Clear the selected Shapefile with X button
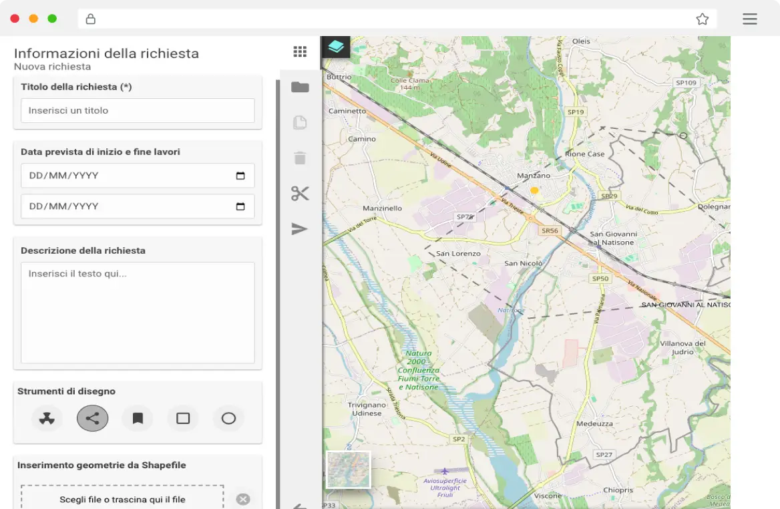The image size is (780, 509). pyautogui.click(x=243, y=499)
